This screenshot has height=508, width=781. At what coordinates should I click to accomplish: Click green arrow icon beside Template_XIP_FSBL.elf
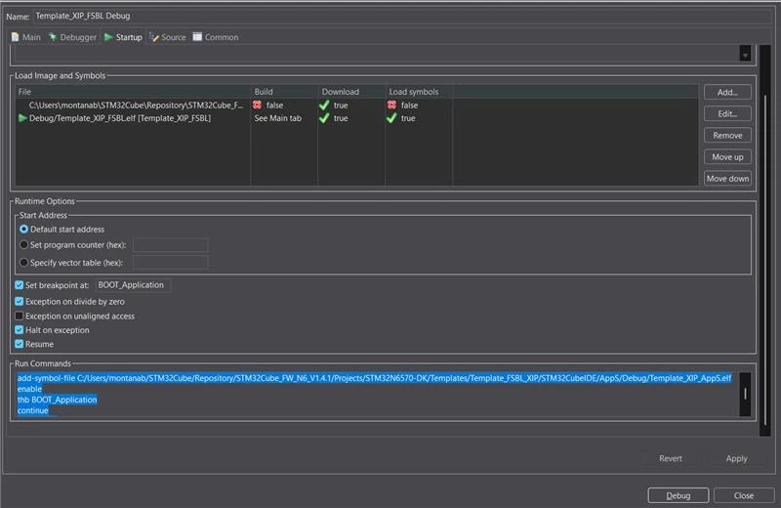pyautogui.click(x=22, y=118)
